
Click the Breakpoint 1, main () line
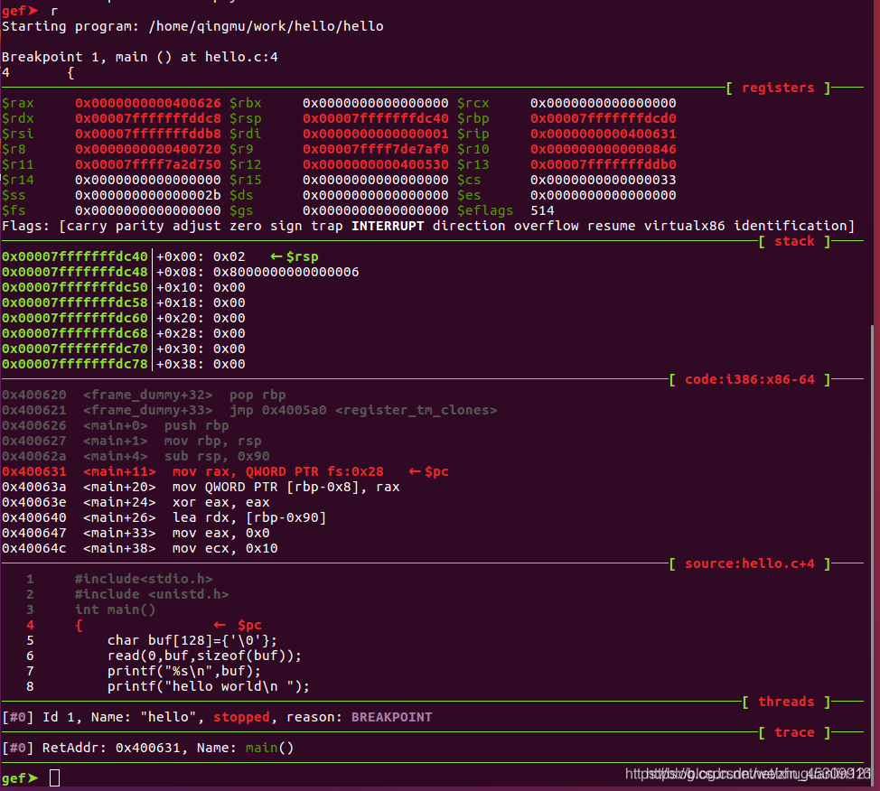pyautogui.click(x=140, y=57)
